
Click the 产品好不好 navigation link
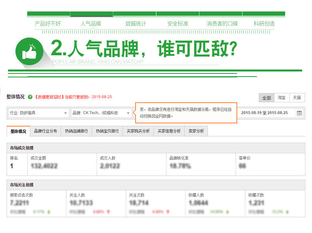pyautogui.click(x=48, y=24)
